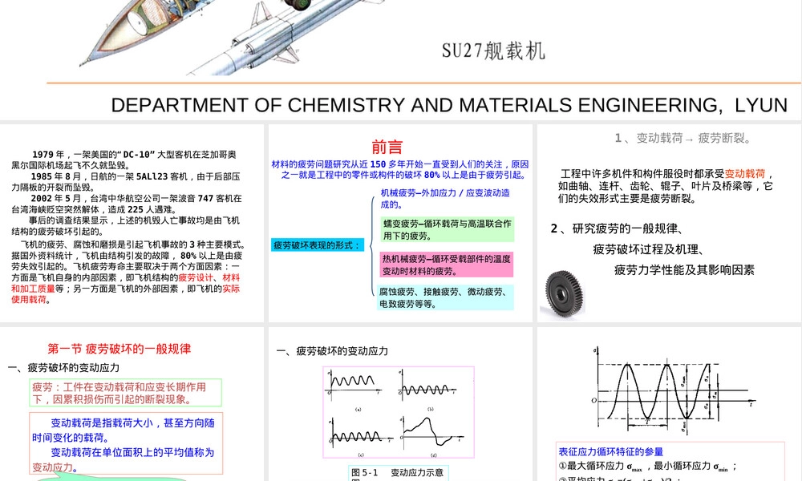Open the slide with four stress waveform charts
Image resolution: width=802 pixels, height=481 pixels.
(400, 404)
